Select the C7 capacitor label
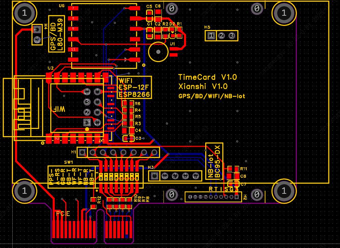The image size is (340, 248). [x=243, y=185]
